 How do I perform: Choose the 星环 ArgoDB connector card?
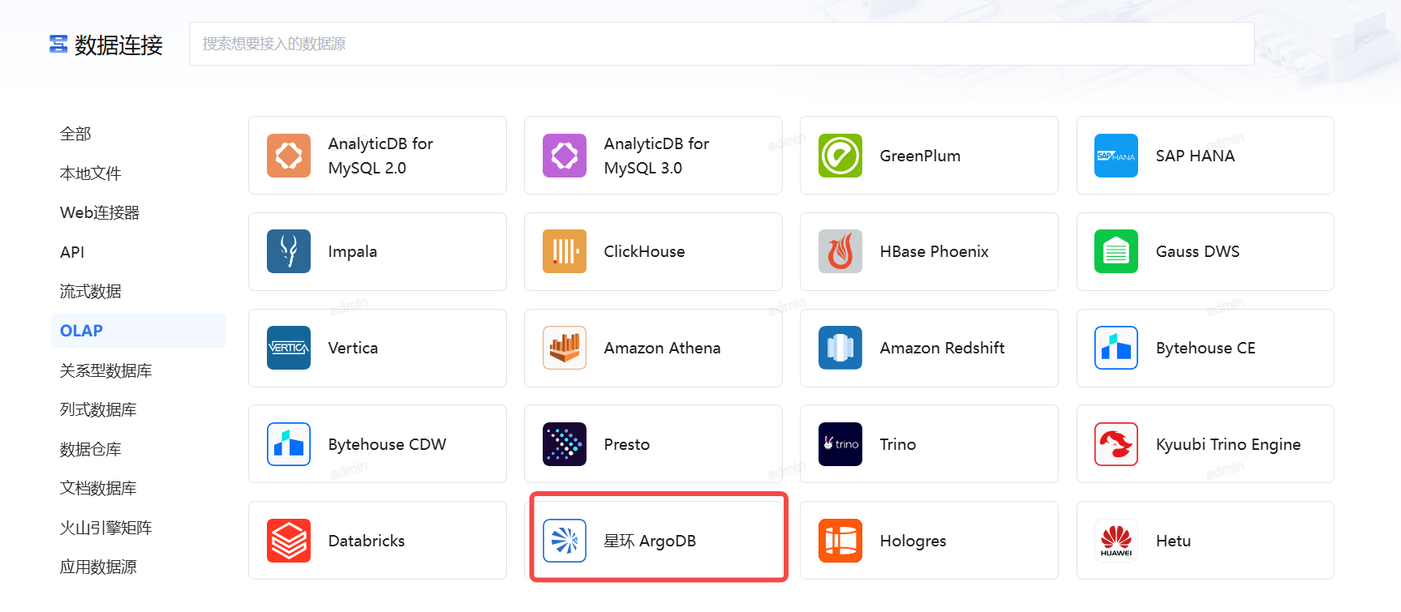[x=657, y=540]
